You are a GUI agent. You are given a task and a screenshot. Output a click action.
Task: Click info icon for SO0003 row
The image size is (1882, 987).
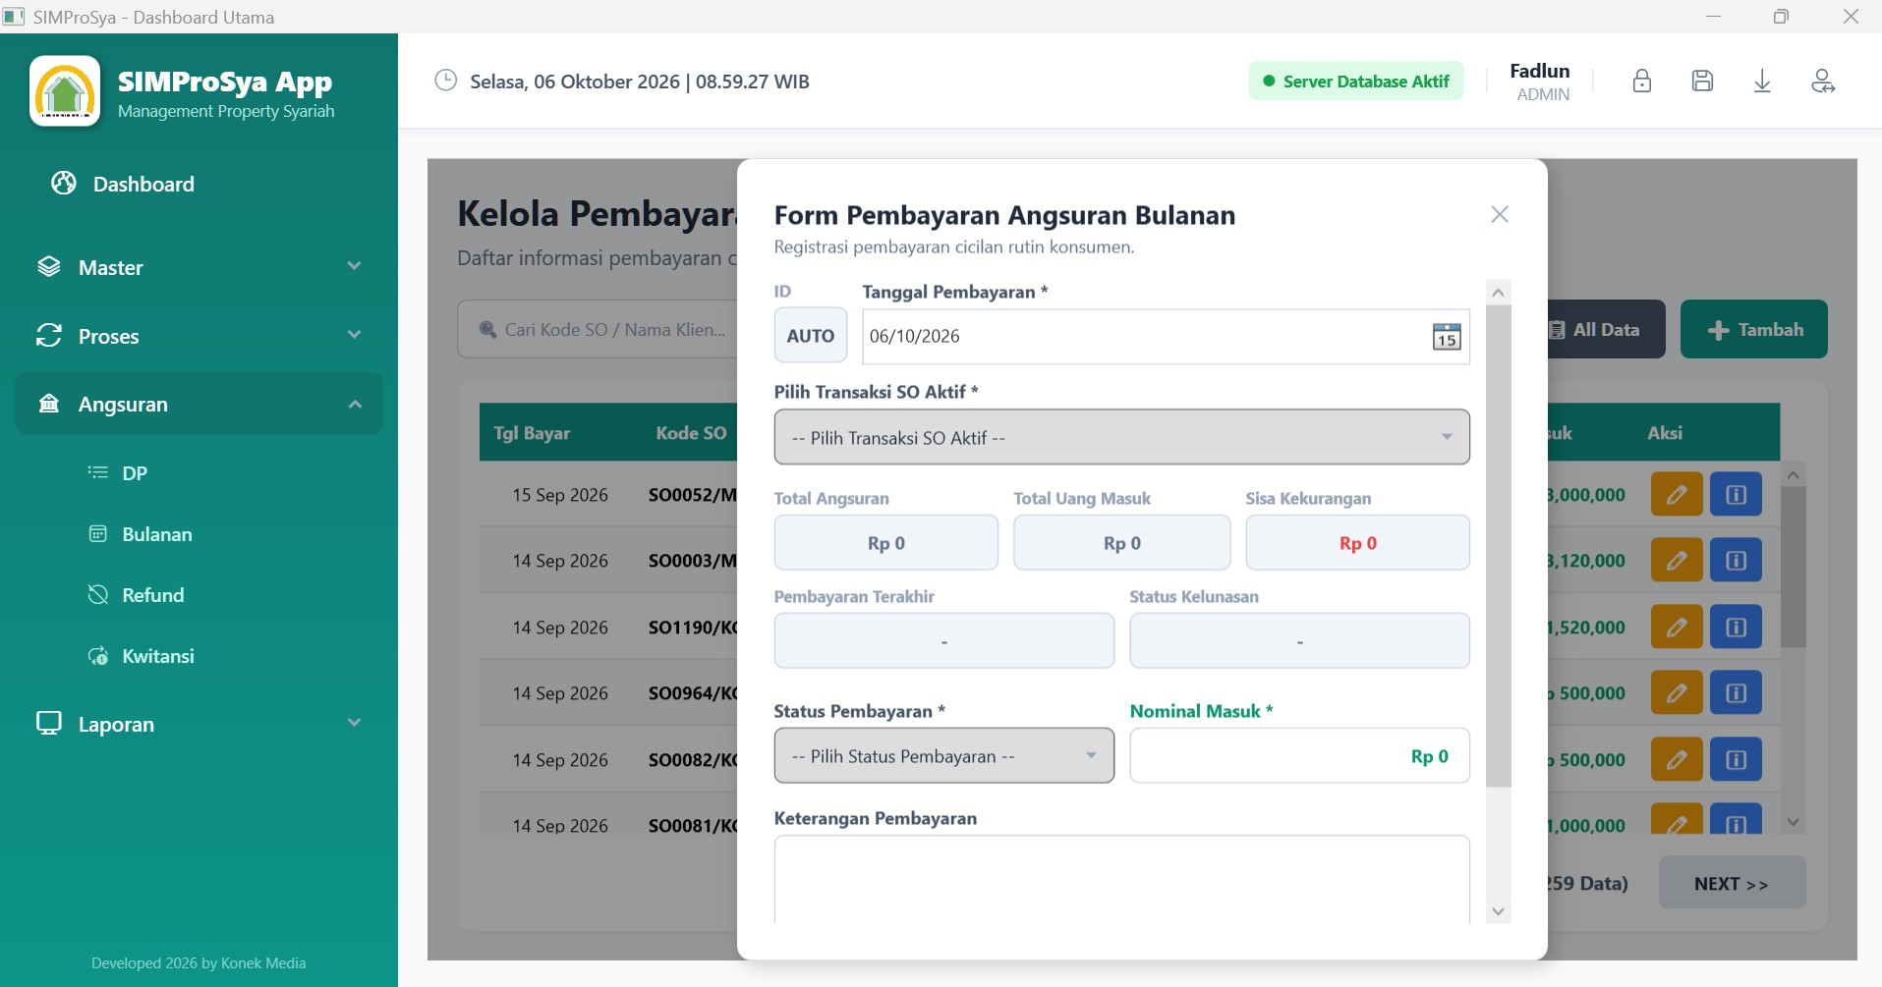point(1736,560)
